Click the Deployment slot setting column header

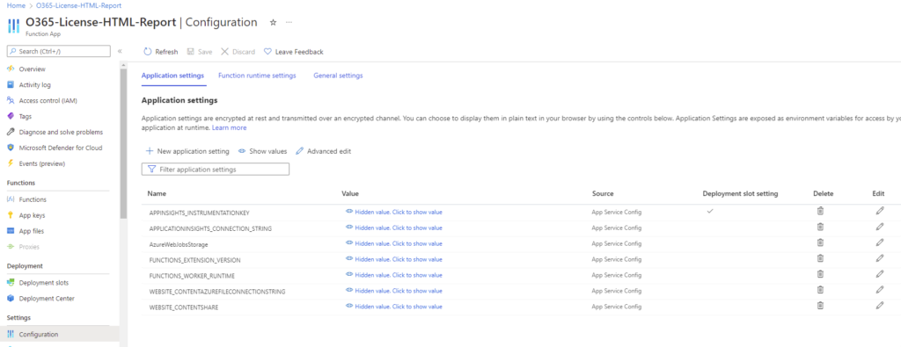[740, 194]
